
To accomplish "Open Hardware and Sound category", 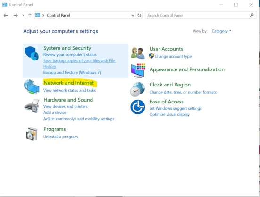I will [x=68, y=100].
